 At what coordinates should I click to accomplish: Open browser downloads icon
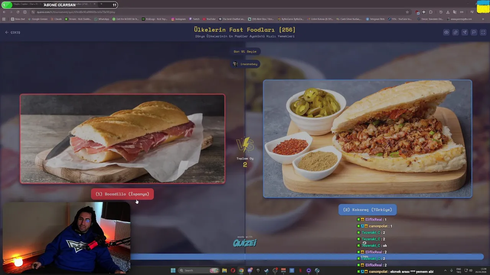[x=448, y=12]
